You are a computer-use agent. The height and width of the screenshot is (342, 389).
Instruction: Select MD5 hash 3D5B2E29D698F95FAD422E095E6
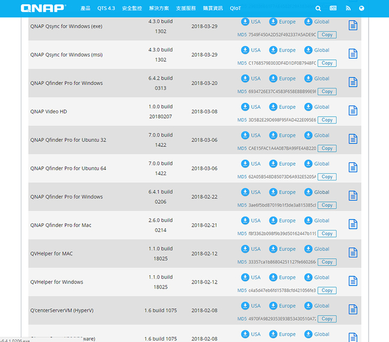pos(282,120)
